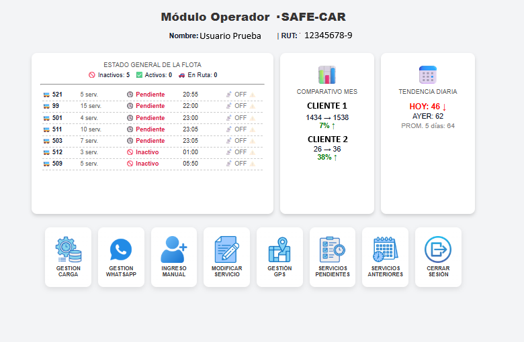Click the bus icon for unit 512
The height and width of the screenshot is (342, 524).
click(46, 152)
